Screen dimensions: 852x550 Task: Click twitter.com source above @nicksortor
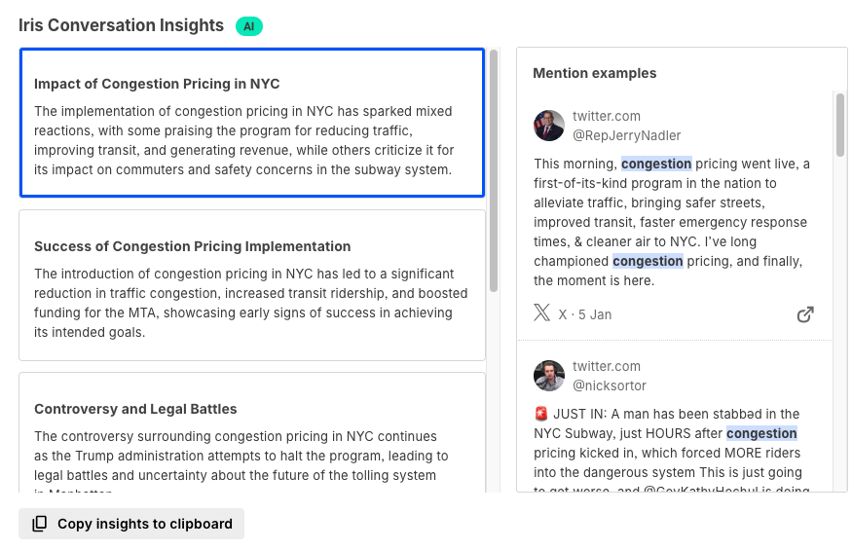pyautogui.click(x=606, y=366)
